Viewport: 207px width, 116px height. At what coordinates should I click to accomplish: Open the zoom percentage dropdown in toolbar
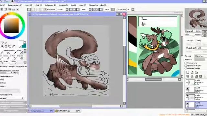coord(67,9)
